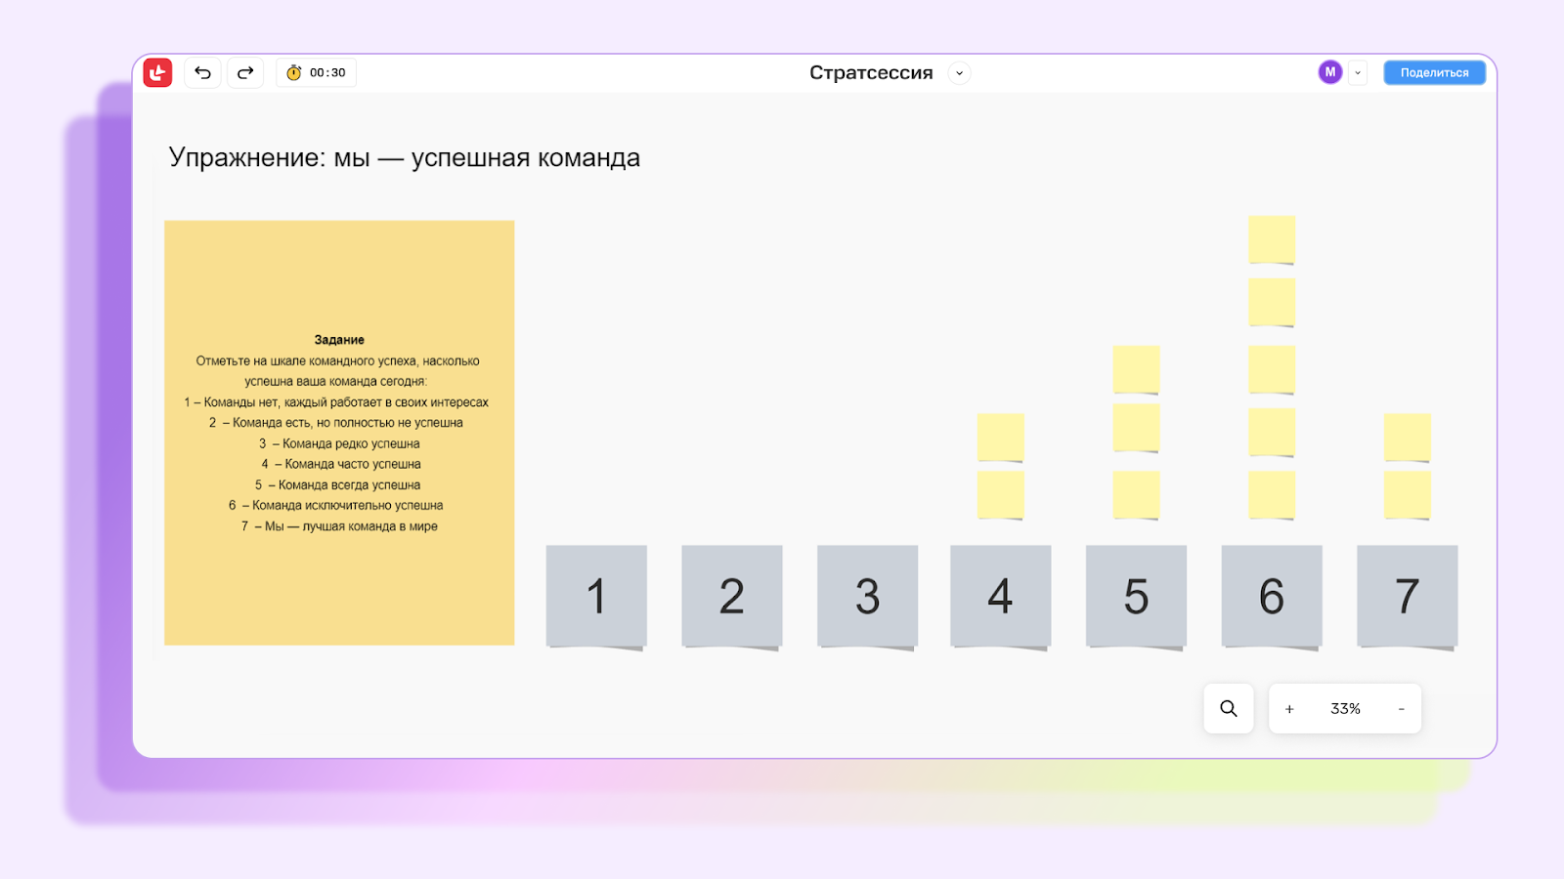Select the gray card numbered 3
Screen dimensions: 1564x879
[867, 597]
